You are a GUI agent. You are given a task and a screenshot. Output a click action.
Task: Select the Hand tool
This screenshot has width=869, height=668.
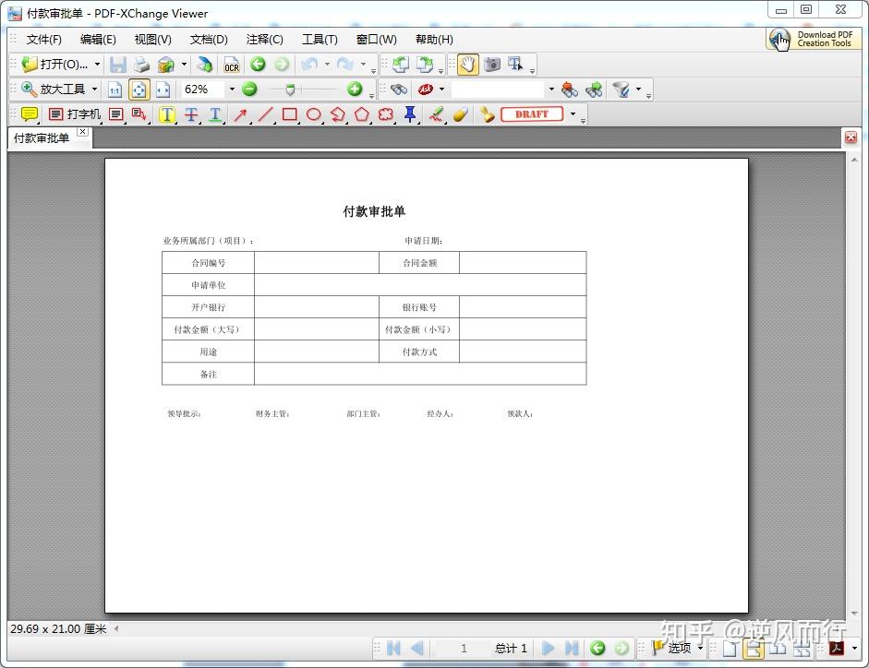pos(468,65)
